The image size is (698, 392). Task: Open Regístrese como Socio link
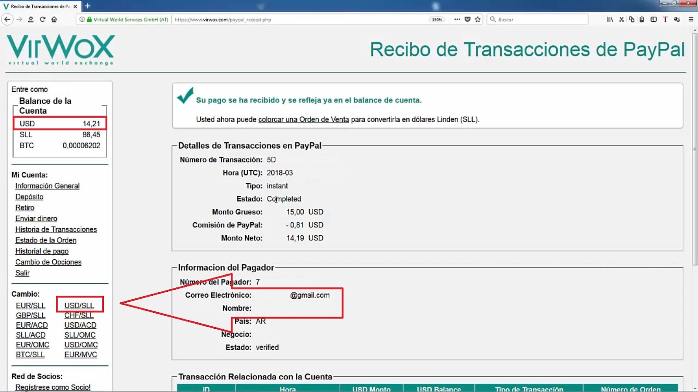tap(53, 387)
